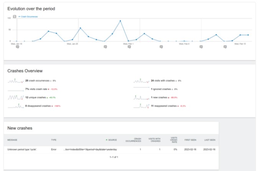Open the last annotation marker before Feb 15
The width and height of the screenshot is (259, 171).
pos(225,47)
